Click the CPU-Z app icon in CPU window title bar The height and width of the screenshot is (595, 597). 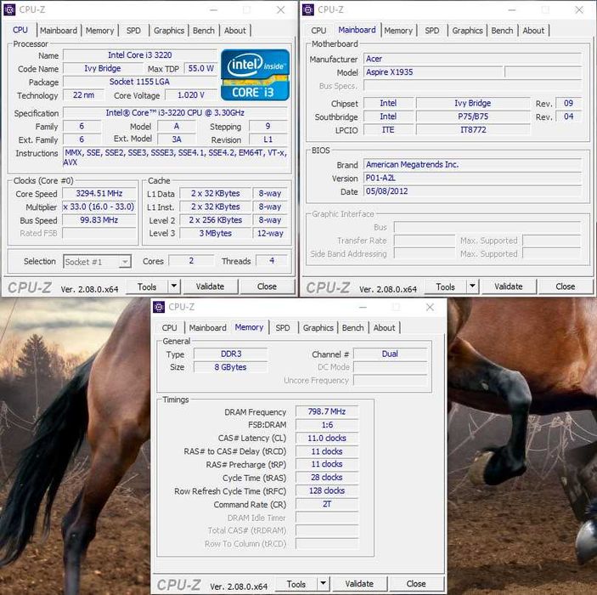click(9, 9)
